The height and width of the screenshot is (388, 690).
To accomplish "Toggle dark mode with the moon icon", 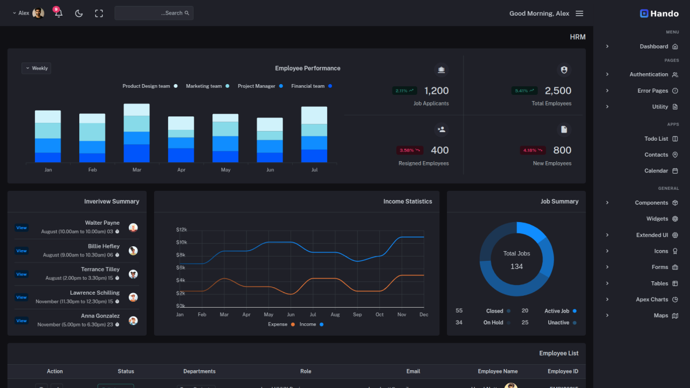I will point(79,13).
